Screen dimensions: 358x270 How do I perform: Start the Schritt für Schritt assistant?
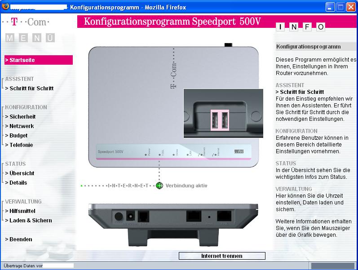coord(29,88)
